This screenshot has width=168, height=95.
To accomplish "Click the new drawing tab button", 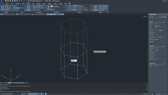I will coord(63,14).
